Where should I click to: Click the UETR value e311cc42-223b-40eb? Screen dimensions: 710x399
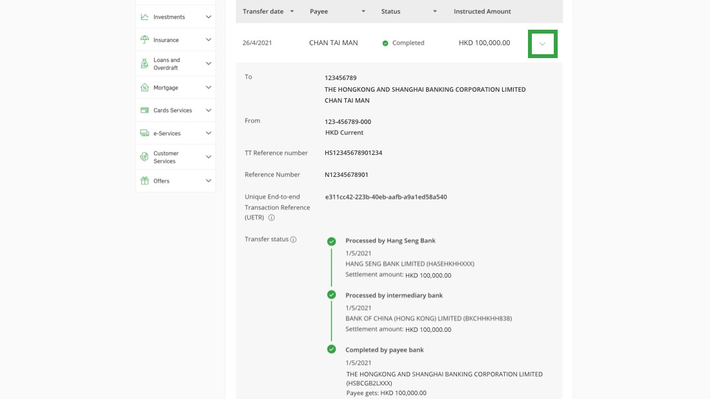click(x=386, y=197)
